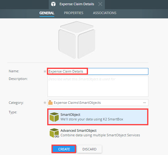Image resolution: width=168 pixels, height=155 pixels.
Task: Select the Expense Claims\SmartObjects category field
Action: (x=98, y=103)
